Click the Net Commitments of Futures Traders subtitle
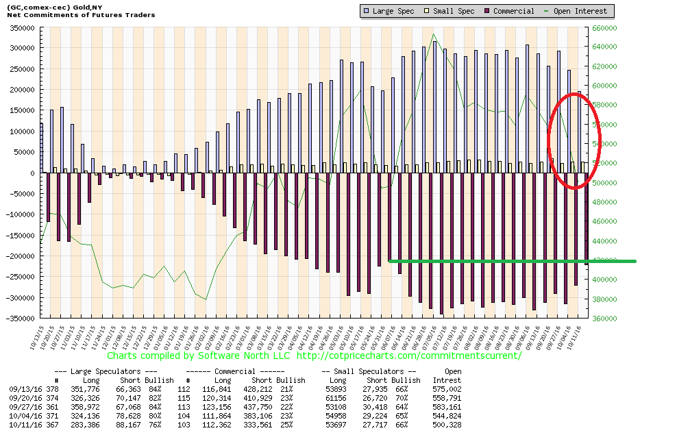677x448 pixels. click(x=80, y=15)
